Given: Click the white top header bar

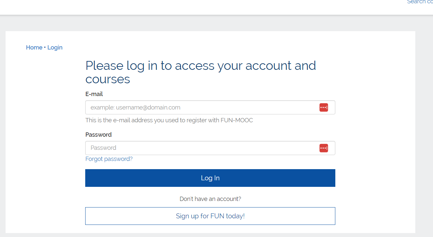Looking at the screenshot, I should pos(197,7).
